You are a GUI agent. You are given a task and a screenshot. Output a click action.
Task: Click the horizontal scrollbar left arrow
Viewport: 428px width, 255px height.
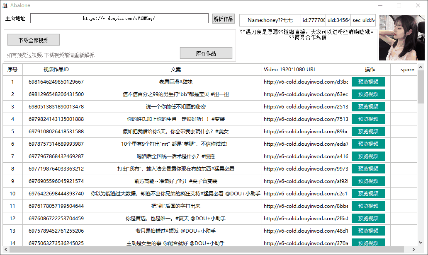(x=6, y=249)
